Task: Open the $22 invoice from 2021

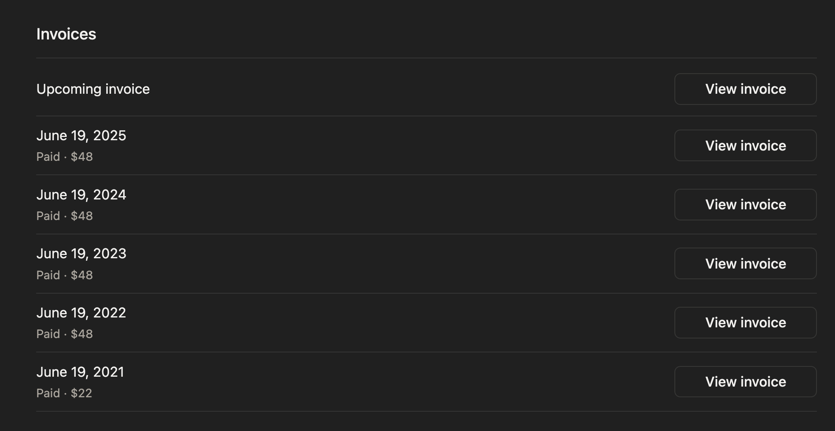Action: 745,382
